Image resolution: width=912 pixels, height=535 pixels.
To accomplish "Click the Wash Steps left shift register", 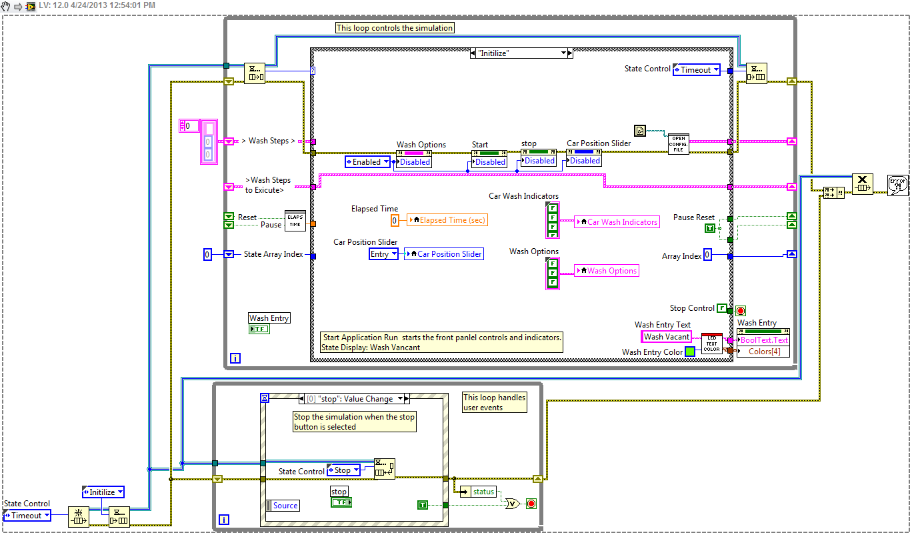I will 229,141.
